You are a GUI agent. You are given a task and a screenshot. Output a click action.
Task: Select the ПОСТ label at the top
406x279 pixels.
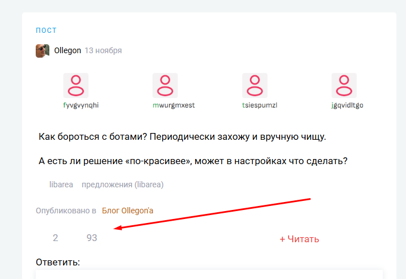click(x=46, y=31)
